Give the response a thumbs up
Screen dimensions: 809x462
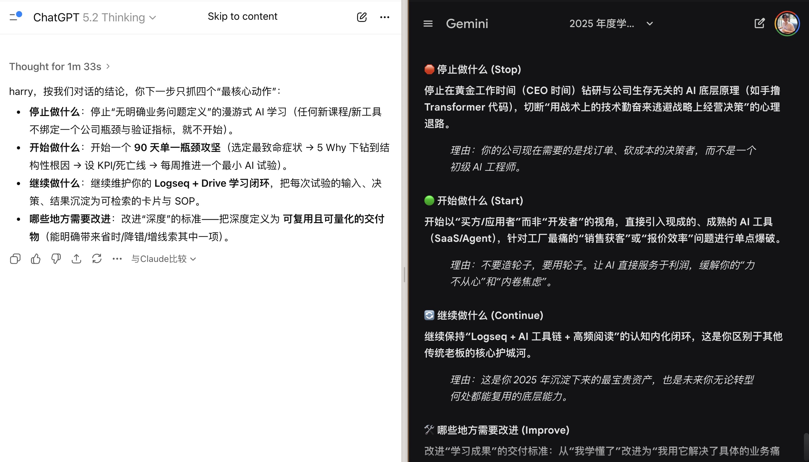(36, 259)
